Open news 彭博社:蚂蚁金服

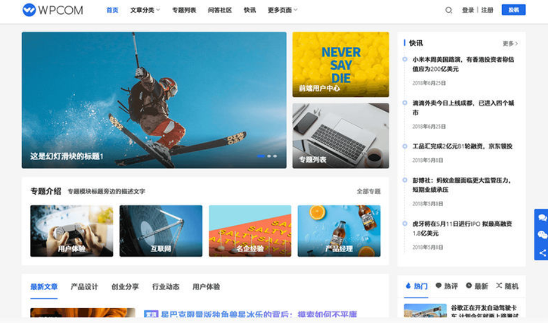[x=461, y=185]
